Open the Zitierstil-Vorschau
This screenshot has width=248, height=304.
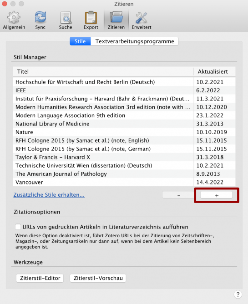click(x=98, y=278)
